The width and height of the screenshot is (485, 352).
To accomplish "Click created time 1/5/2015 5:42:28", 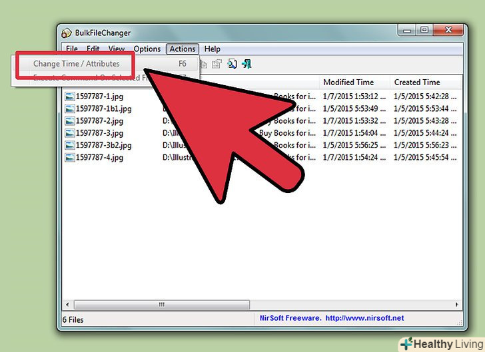I will click(425, 96).
